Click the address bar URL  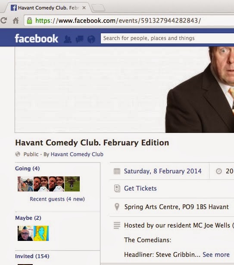(118, 21)
